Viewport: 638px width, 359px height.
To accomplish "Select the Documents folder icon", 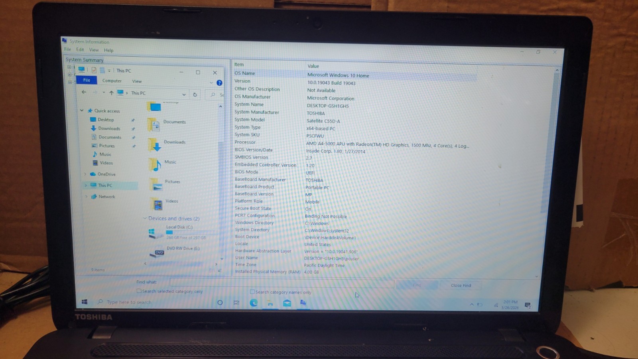I will (154, 125).
